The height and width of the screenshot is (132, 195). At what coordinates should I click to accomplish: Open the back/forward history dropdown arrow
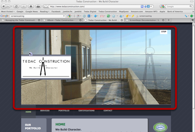[x=11, y=6]
